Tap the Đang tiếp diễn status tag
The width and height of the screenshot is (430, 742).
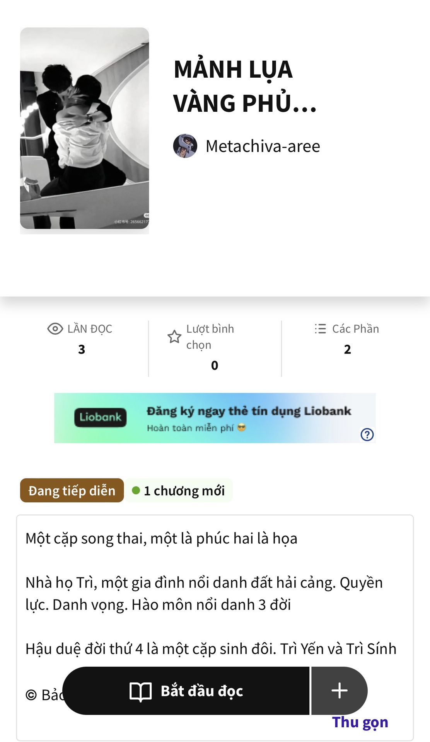pos(72,490)
